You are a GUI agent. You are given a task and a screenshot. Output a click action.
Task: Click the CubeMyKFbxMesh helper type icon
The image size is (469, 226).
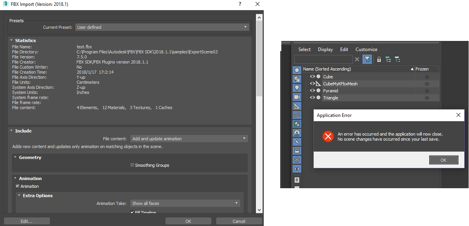click(318, 84)
